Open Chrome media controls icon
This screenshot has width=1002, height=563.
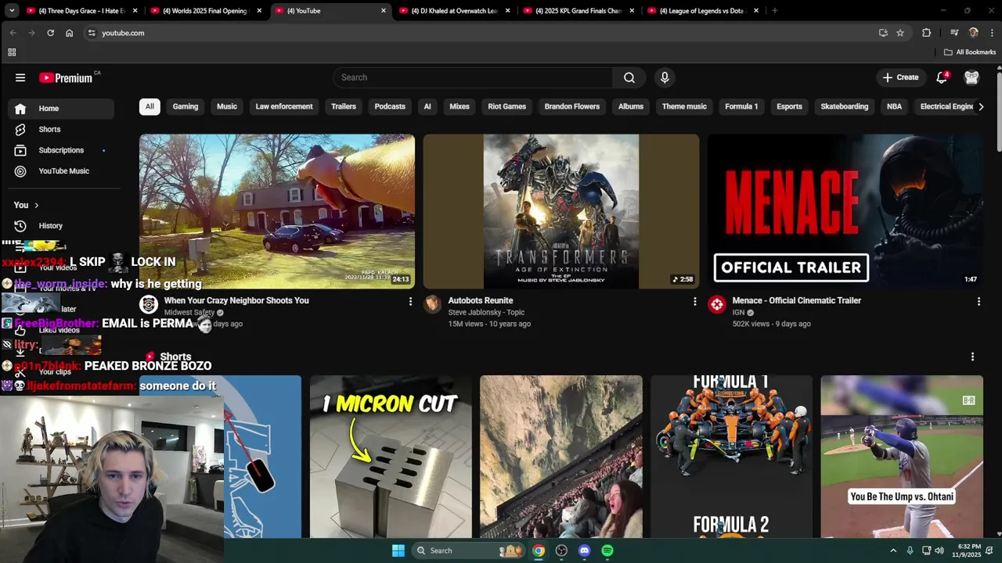[x=954, y=33]
